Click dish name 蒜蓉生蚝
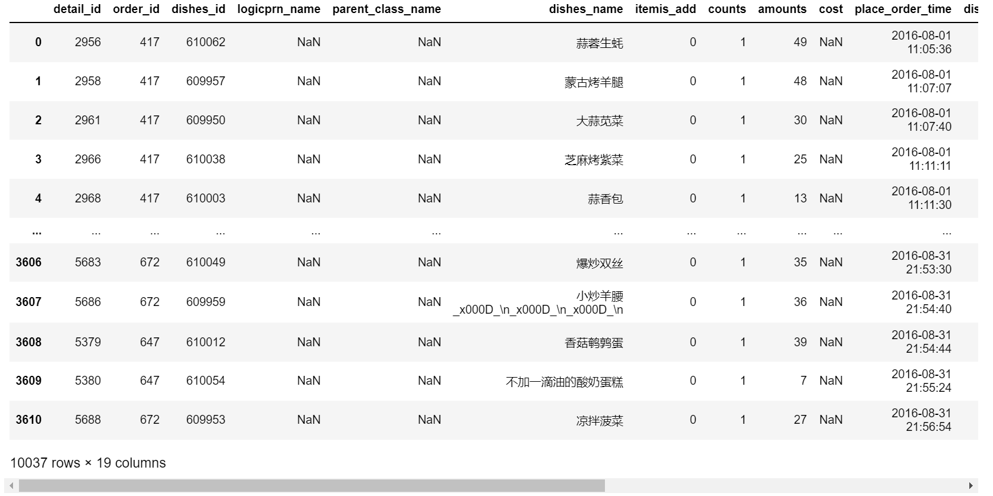 (x=600, y=43)
